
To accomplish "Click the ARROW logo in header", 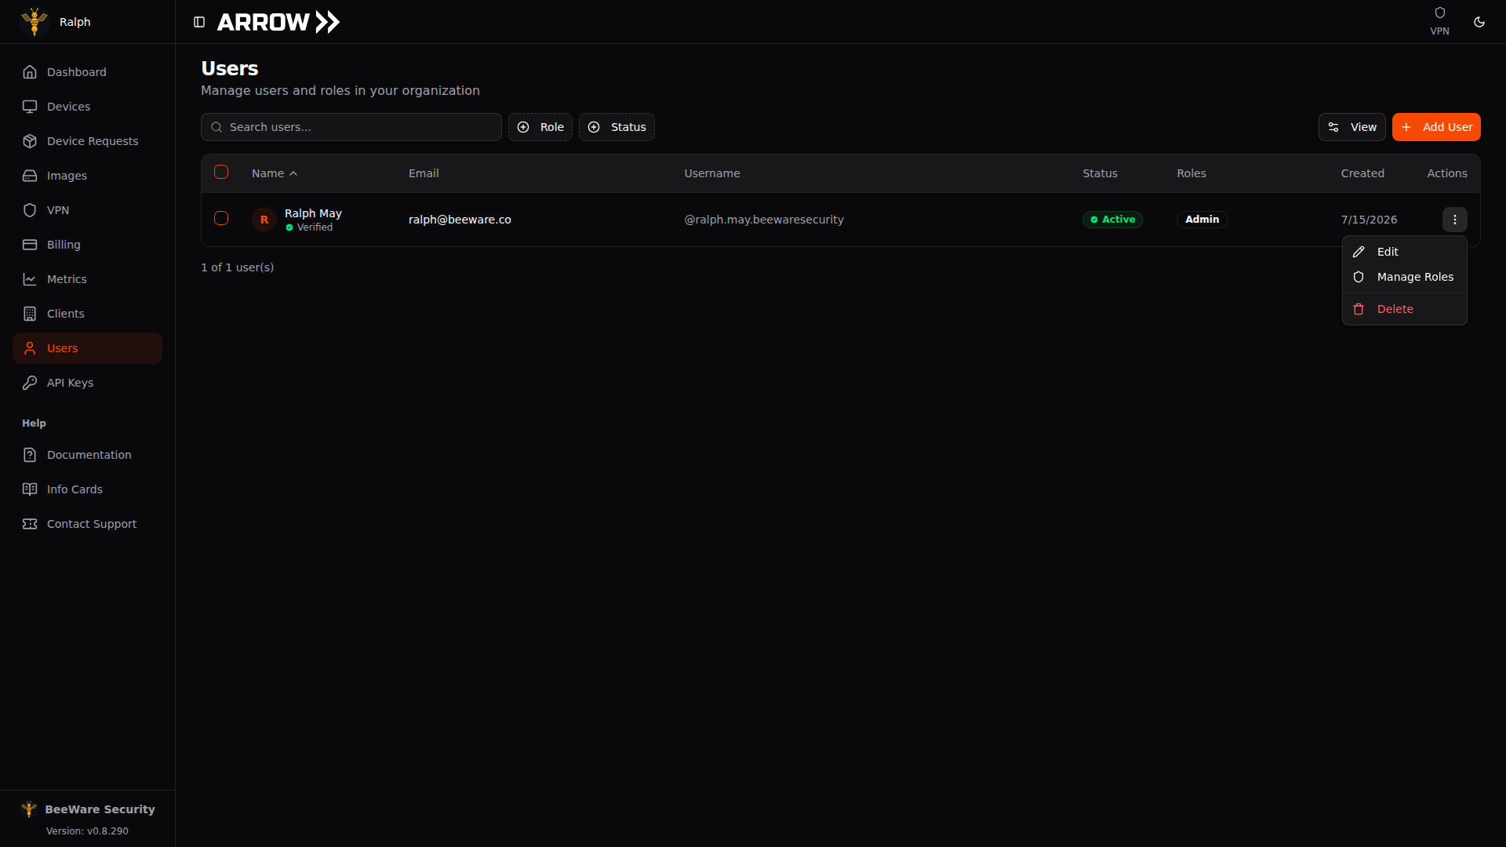I will [278, 22].
